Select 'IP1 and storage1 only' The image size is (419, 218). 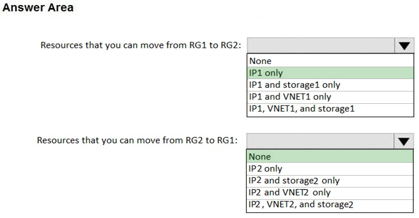tap(330, 85)
